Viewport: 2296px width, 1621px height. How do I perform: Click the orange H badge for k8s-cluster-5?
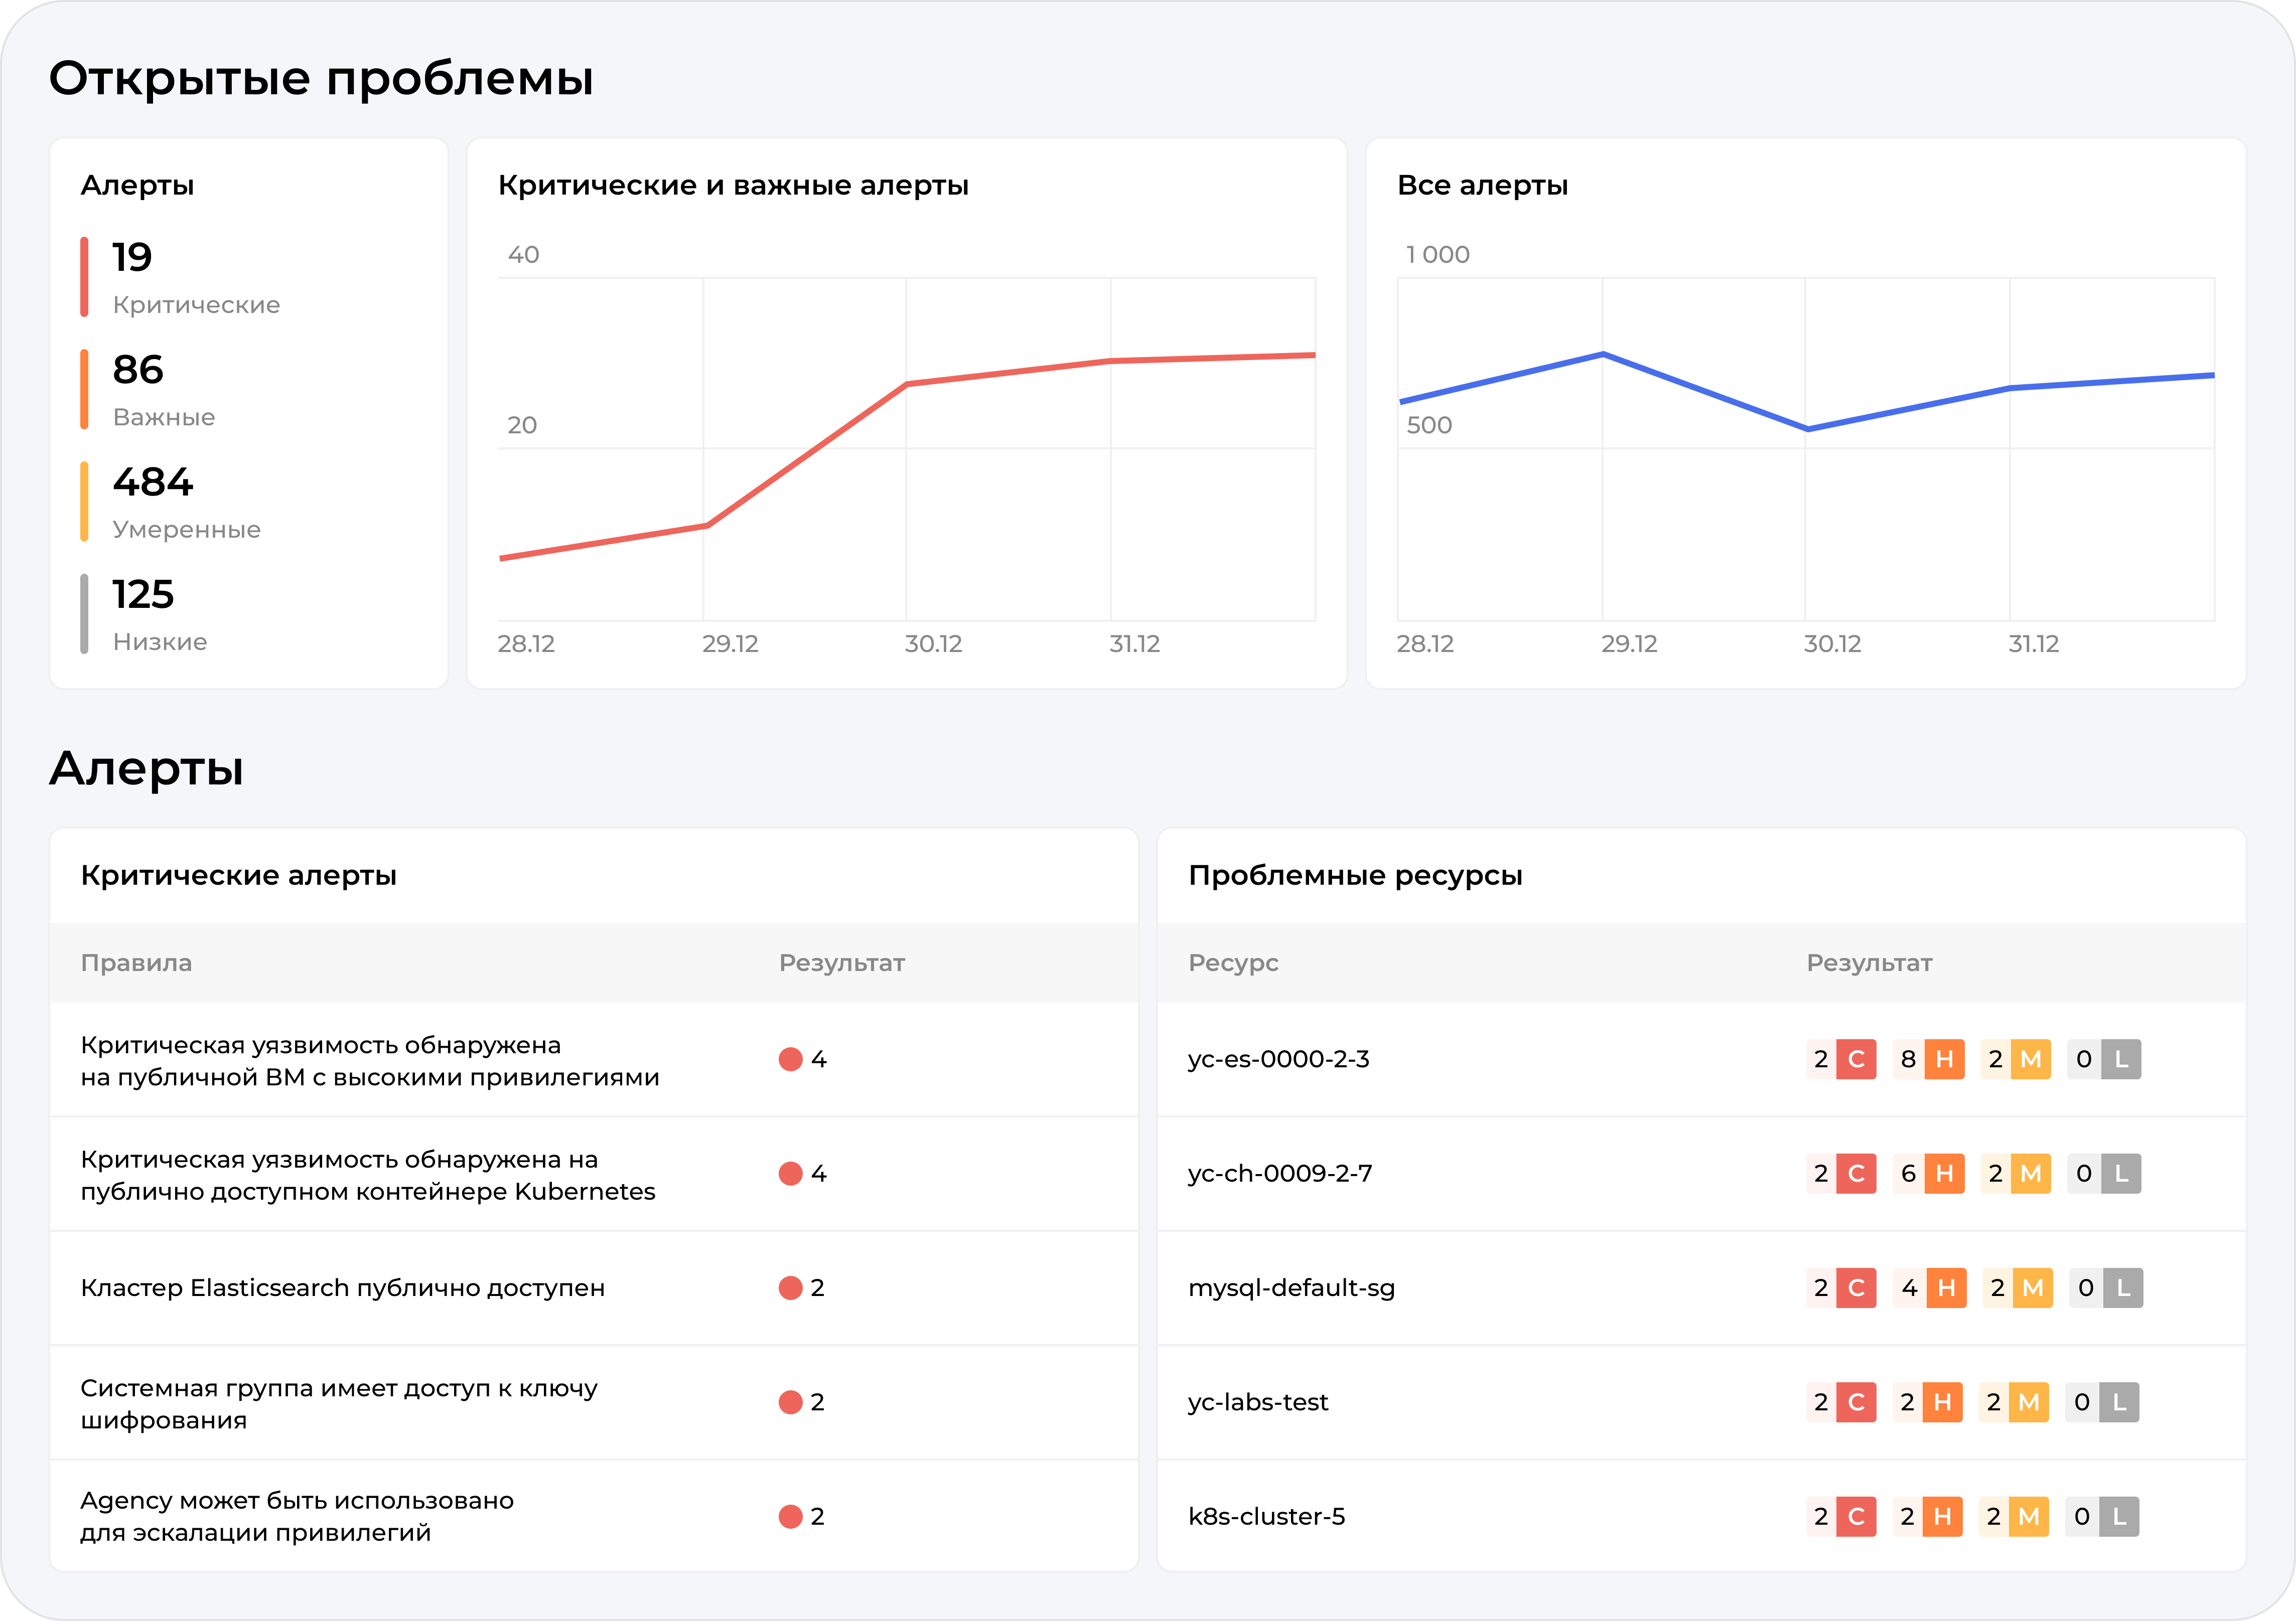click(x=1942, y=1517)
